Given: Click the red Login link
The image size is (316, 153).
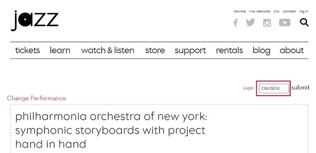Looking at the screenshot, I should pyautogui.click(x=248, y=88).
